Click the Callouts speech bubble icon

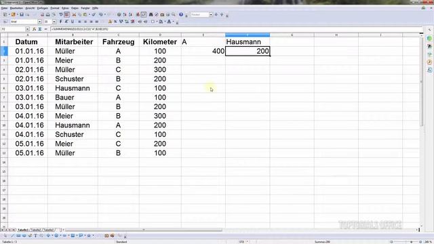[x=81, y=236]
